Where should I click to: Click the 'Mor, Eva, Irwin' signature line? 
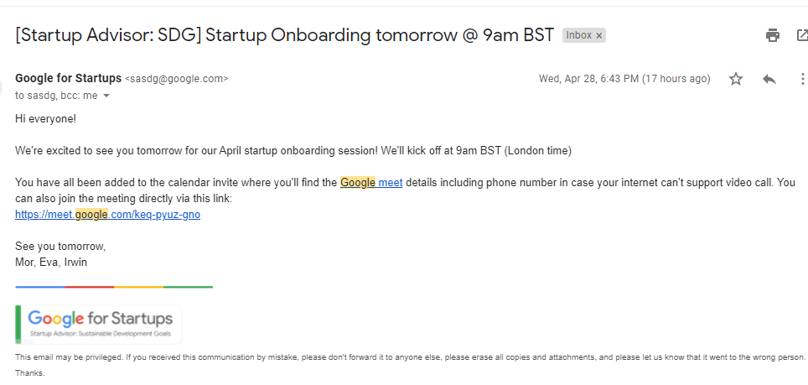(51, 263)
